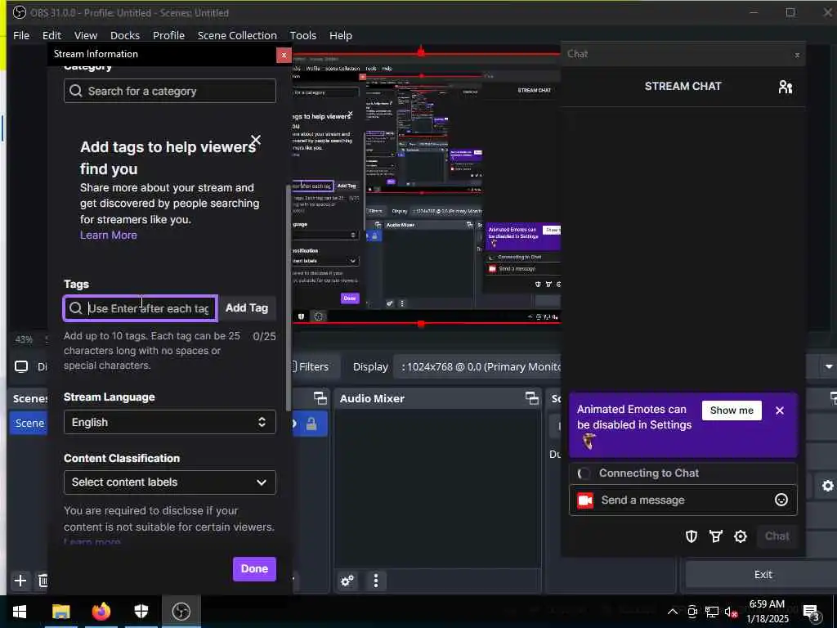This screenshot has height=628, width=837.
Task: Click the bottom red resize handle in preview
Action: coord(421,324)
